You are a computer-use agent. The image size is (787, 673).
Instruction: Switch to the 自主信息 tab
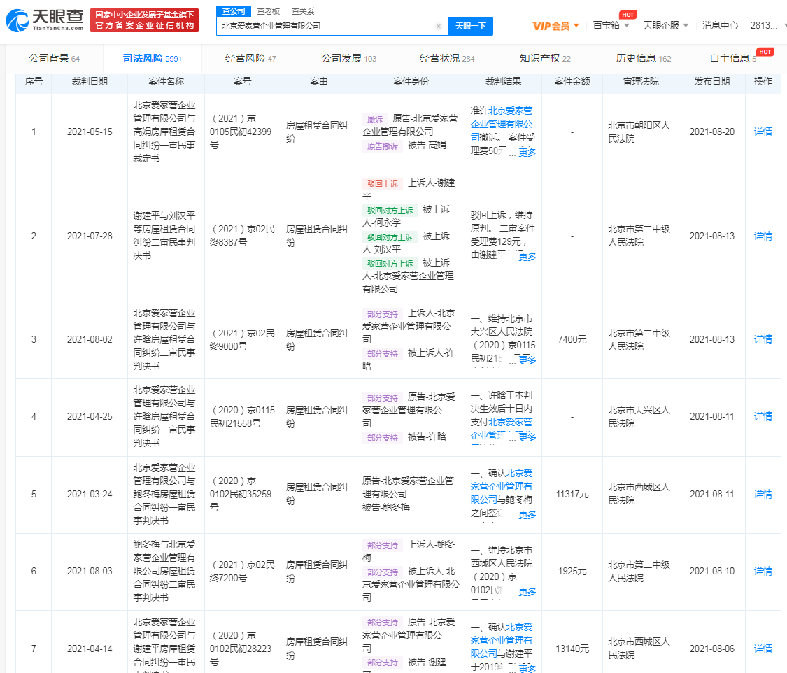click(x=733, y=58)
